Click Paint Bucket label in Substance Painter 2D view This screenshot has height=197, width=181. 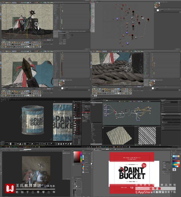tap(62, 122)
